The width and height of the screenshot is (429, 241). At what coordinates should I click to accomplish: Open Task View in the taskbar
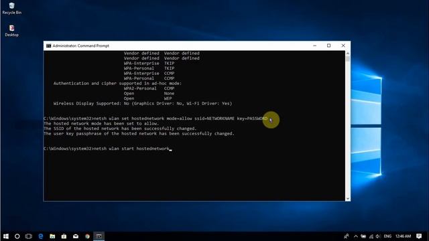click(x=28, y=236)
